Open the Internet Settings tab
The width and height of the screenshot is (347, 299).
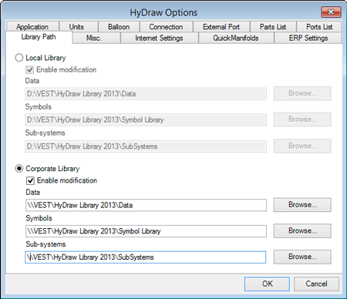coord(160,38)
